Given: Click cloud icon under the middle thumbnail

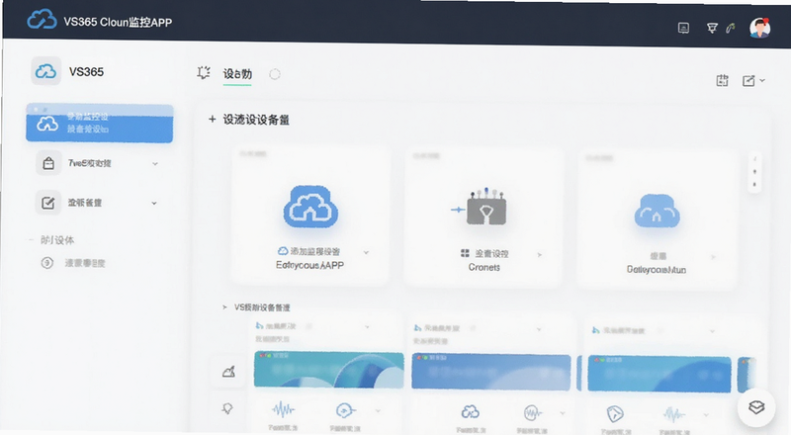Looking at the screenshot, I should [x=471, y=412].
